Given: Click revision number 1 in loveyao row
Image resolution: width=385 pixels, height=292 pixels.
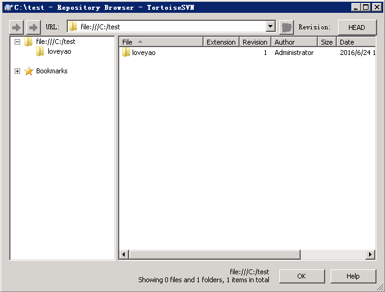Looking at the screenshot, I should point(265,53).
